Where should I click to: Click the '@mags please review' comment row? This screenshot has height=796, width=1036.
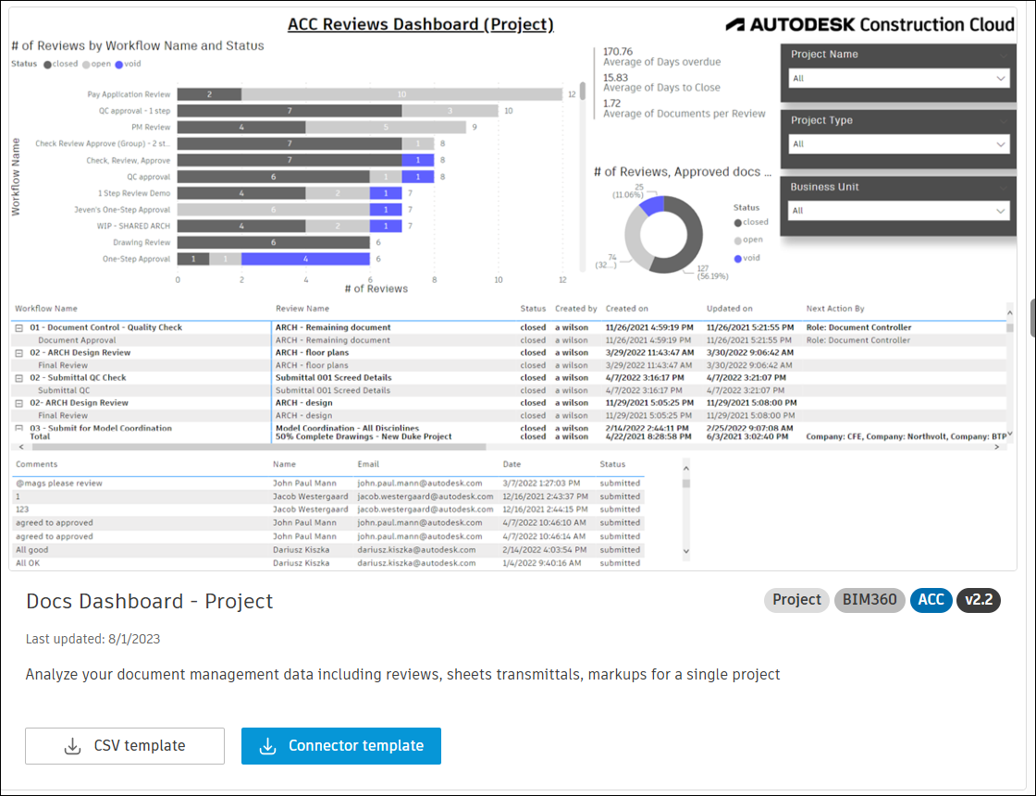[327, 484]
